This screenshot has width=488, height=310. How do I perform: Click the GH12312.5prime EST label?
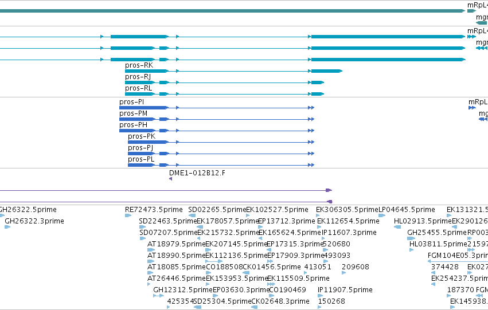(183, 291)
